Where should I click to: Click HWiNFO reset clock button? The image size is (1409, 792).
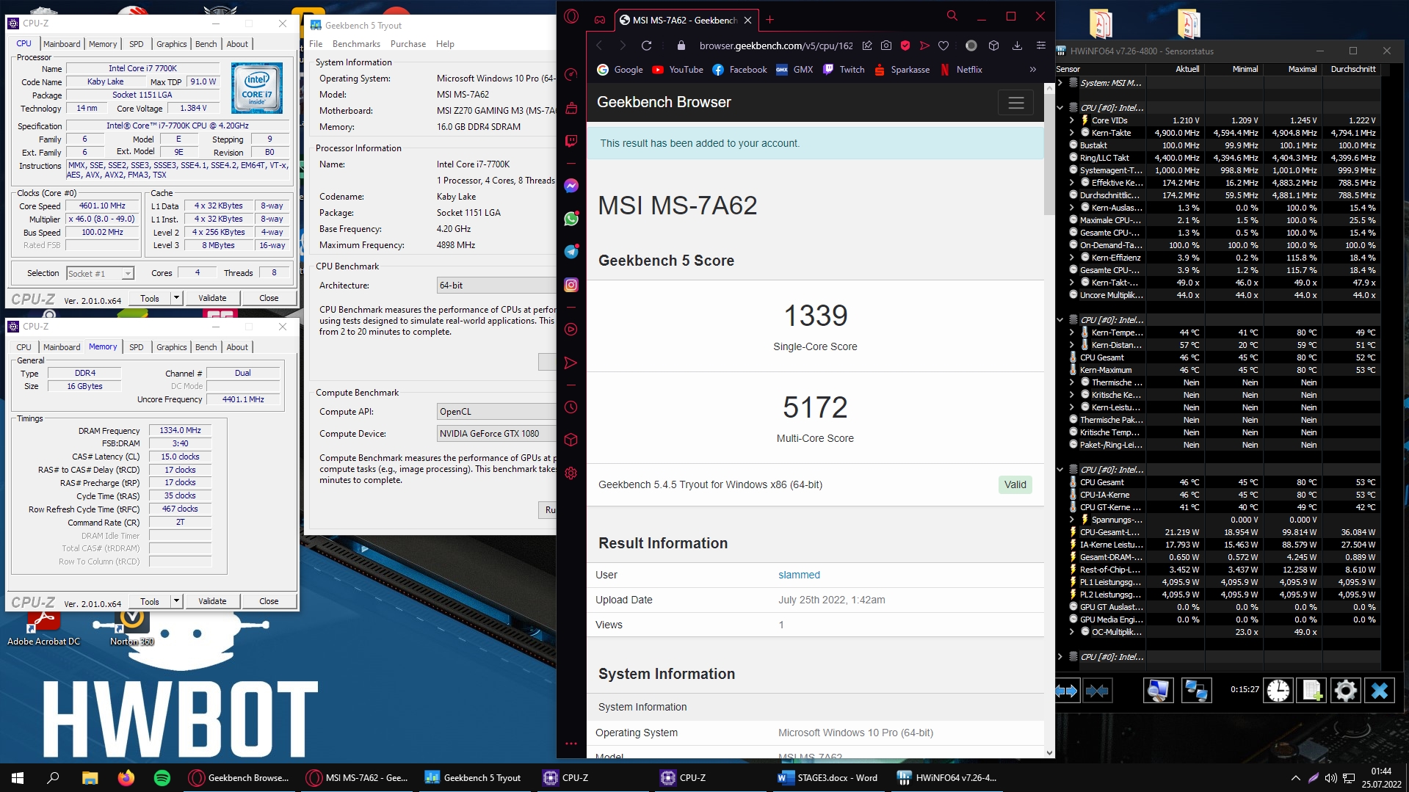pyautogui.click(x=1278, y=691)
